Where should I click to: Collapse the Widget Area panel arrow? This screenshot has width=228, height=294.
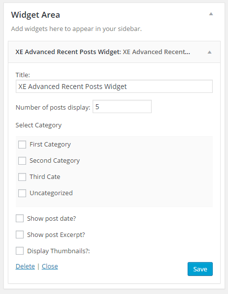click(x=211, y=14)
